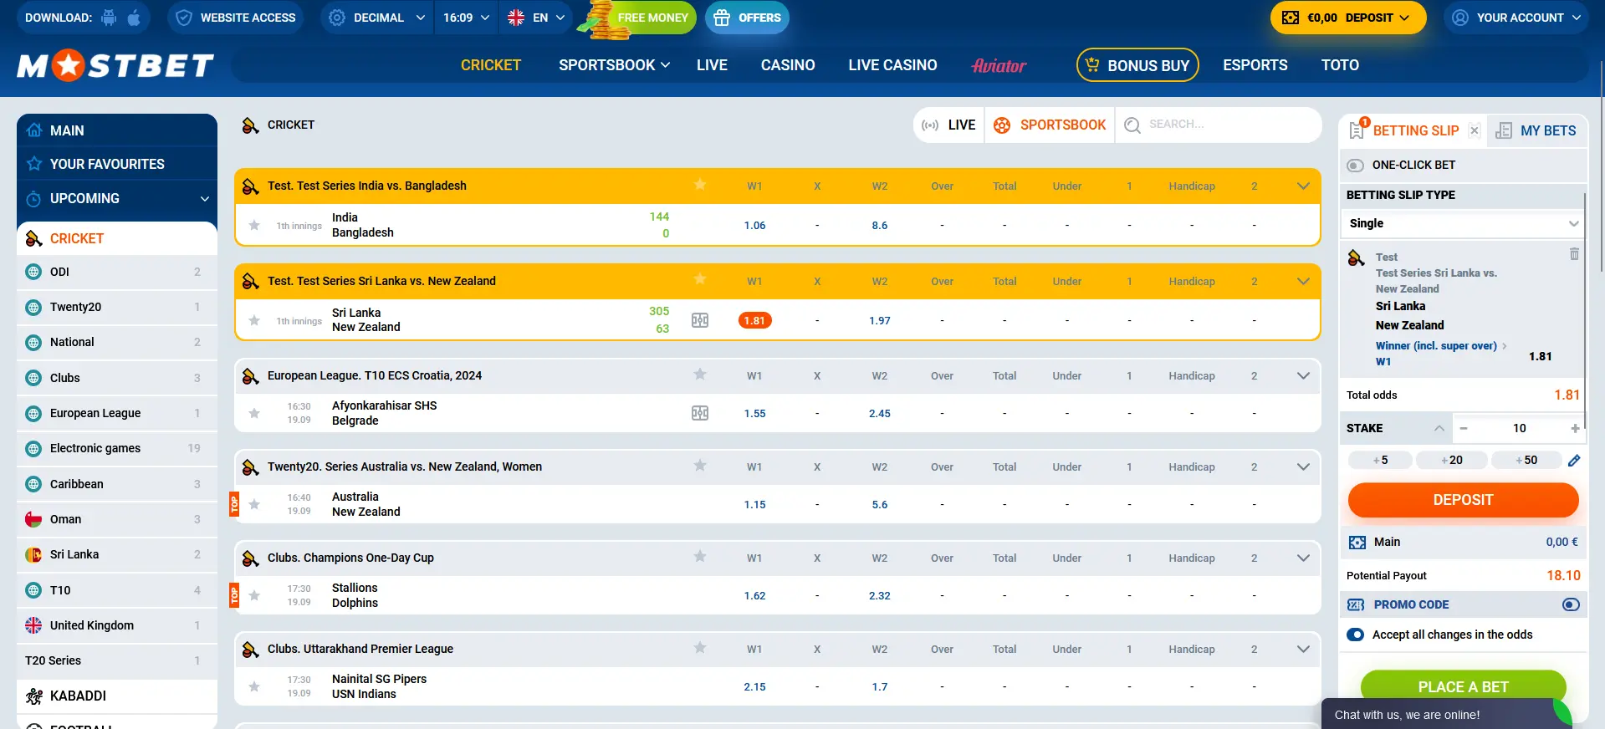Enable the One-Click Bet toggle
The image size is (1605, 729).
1356,166
